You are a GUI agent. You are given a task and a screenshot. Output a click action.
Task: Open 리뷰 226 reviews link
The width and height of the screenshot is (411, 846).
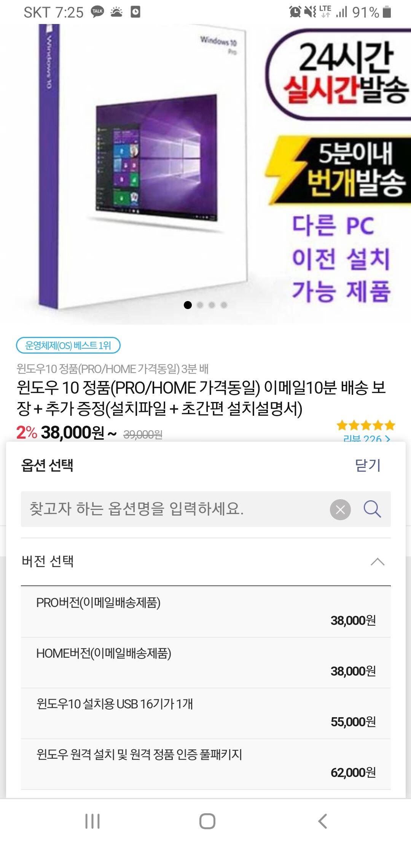(x=367, y=438)
